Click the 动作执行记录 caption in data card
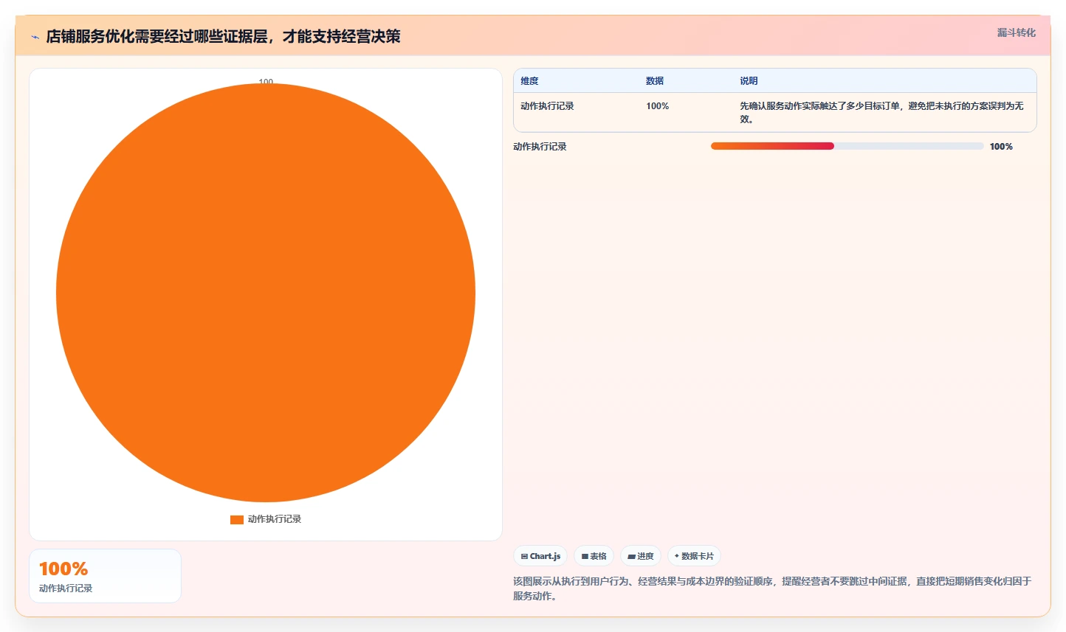 pos(66,588)
